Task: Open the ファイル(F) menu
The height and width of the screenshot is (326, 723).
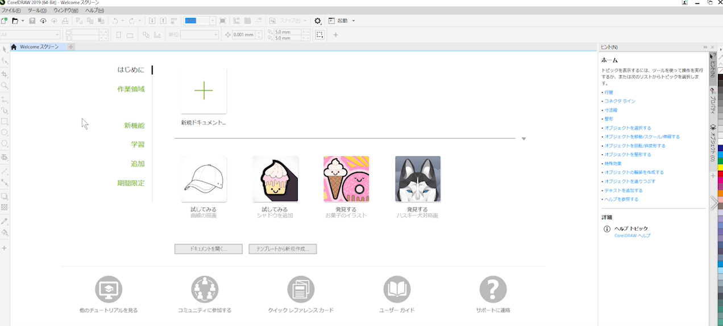Action: (11, 10)
